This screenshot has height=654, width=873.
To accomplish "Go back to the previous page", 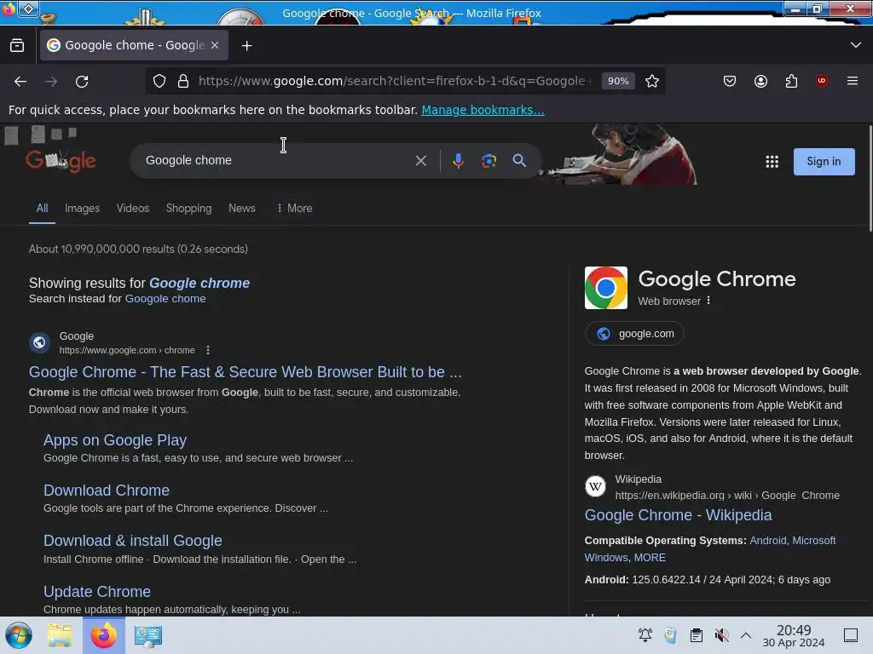I will (20, 81).
